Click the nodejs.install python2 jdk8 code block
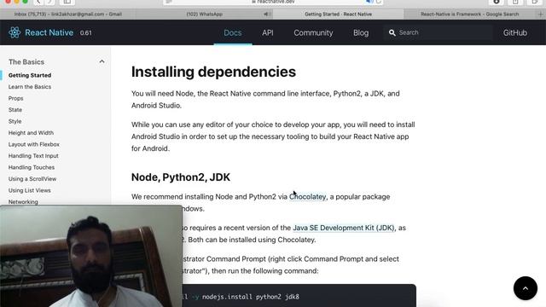Screen dimensions: 546x307 (x=299, y=296)
